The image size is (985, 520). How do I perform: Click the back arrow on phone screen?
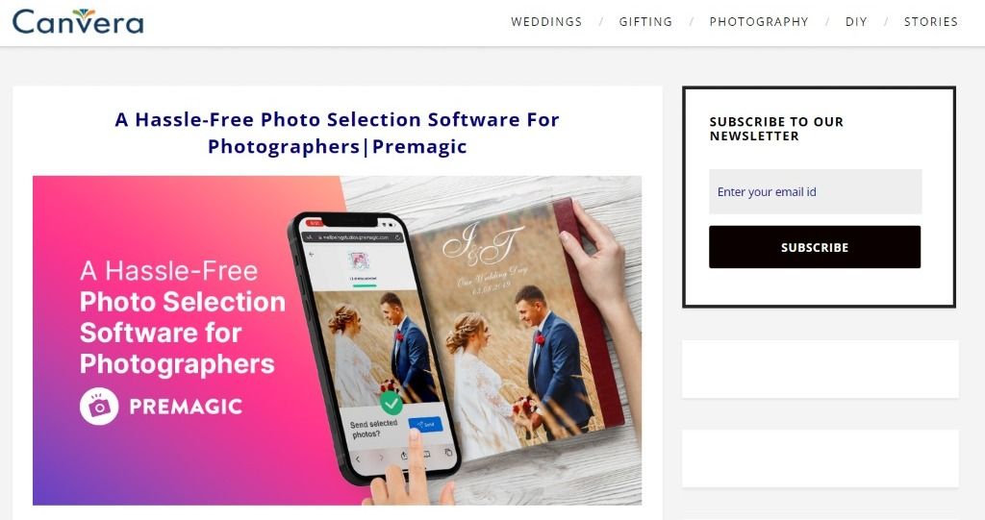click(312, 255)
